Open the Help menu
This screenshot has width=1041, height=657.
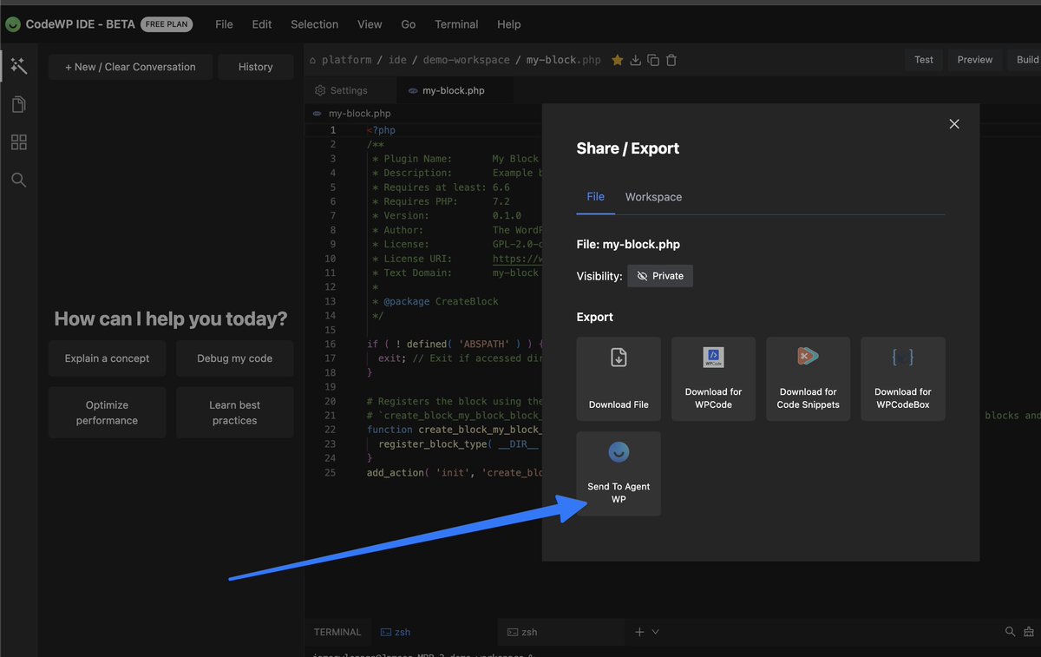(x=509, y=24)
